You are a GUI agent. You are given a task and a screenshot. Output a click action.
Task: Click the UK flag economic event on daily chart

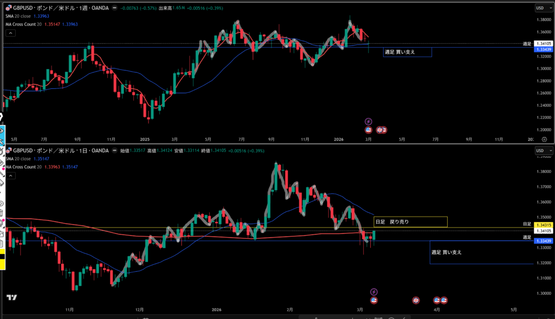tap(416, 300)
